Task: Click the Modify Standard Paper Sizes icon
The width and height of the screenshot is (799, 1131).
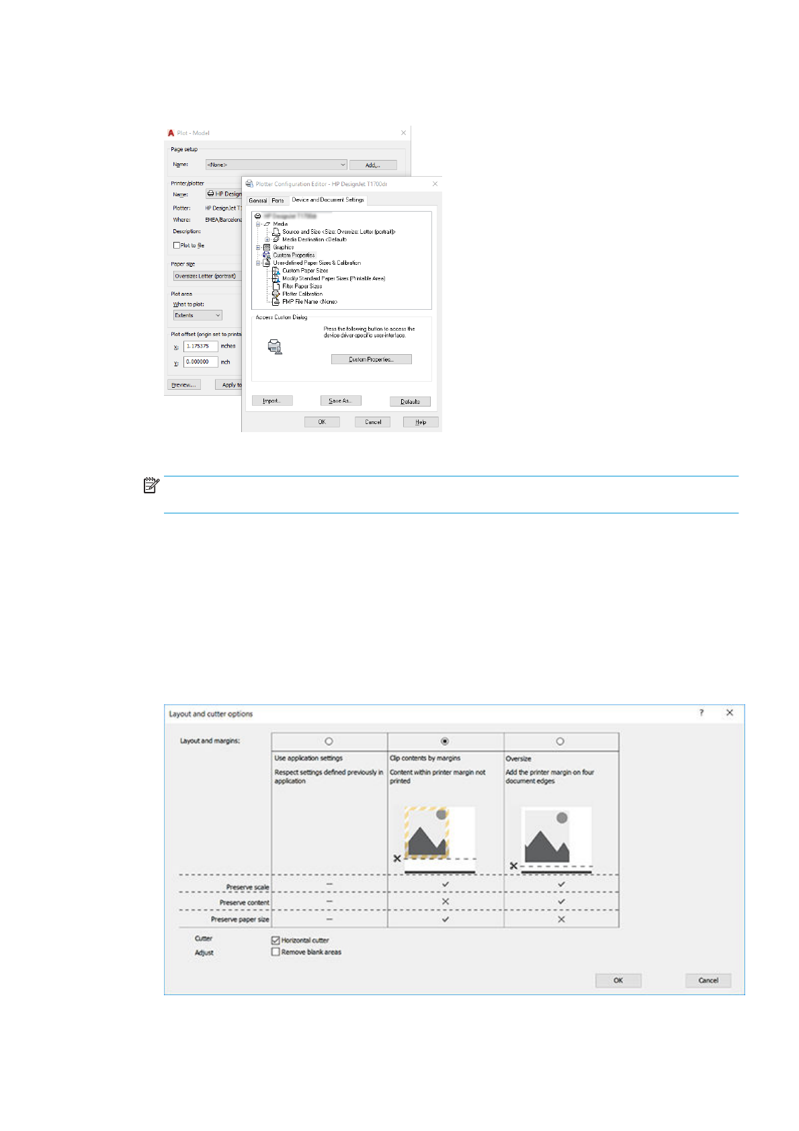Action: pos(276,278)
